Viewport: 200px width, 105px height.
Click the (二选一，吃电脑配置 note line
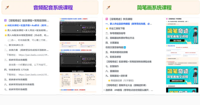(28, 40)
